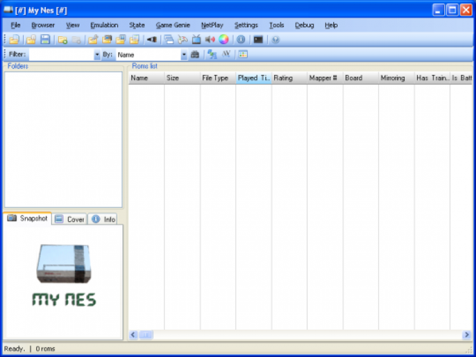Screen dimensions: 476x357
Task: Sort by Mirroring column header
Action: point(397,78)
